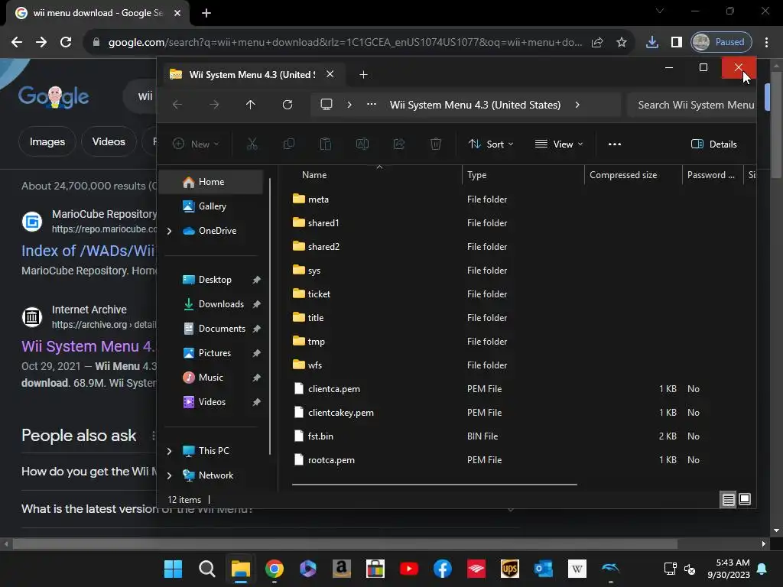Click the Share icon in Explorer toolbar
783x587 pixels.
coord(399,144)
